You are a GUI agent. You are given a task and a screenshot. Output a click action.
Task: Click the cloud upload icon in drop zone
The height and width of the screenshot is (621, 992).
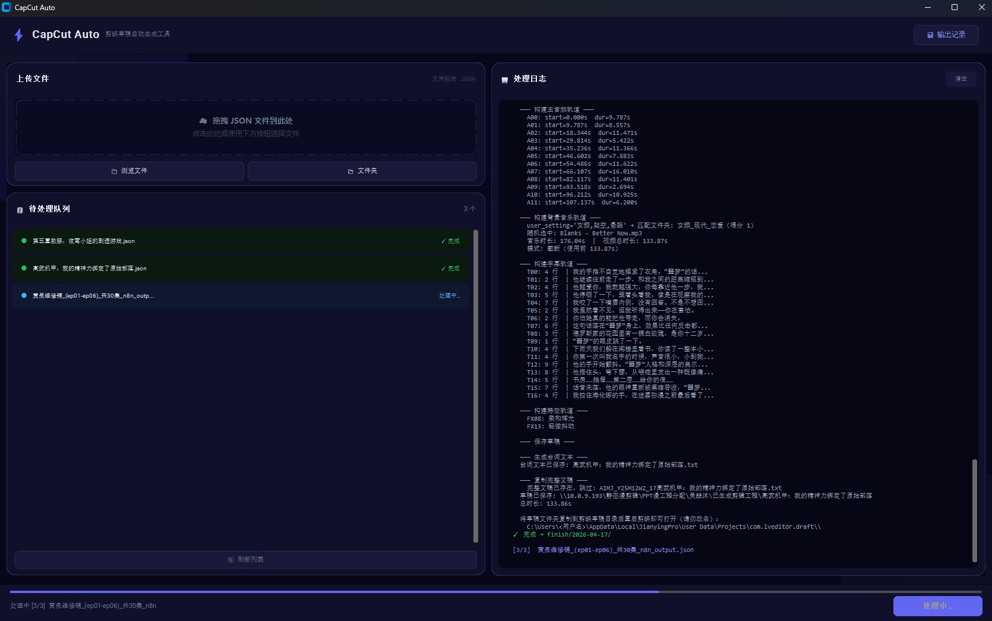click(203, 121)
